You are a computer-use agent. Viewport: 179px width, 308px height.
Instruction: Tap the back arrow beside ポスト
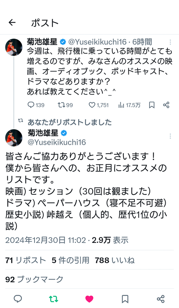pos(12,23)
